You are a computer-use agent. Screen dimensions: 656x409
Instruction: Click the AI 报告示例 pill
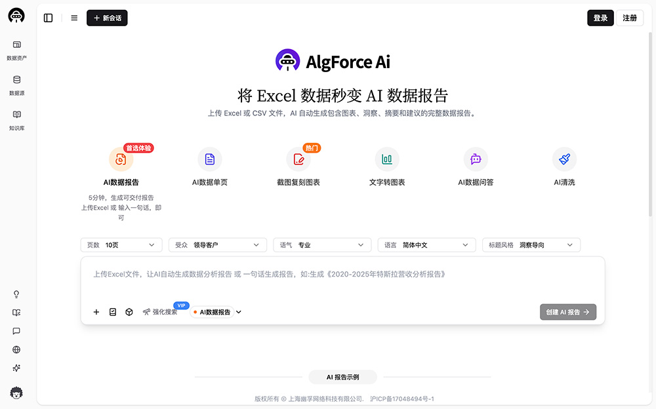[342, 378]
